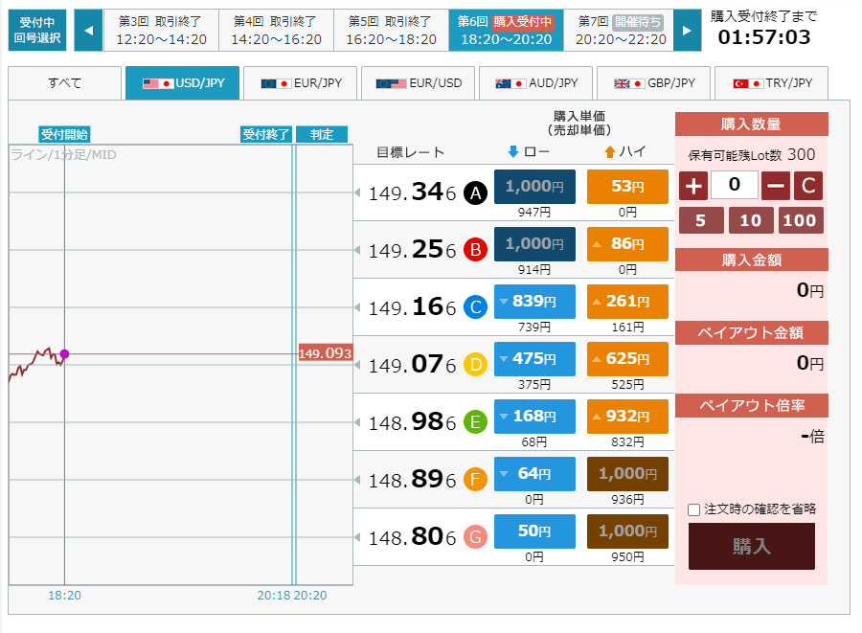Click the ロー column header
The width and height of the screenshot is (862, 633).
529,151
